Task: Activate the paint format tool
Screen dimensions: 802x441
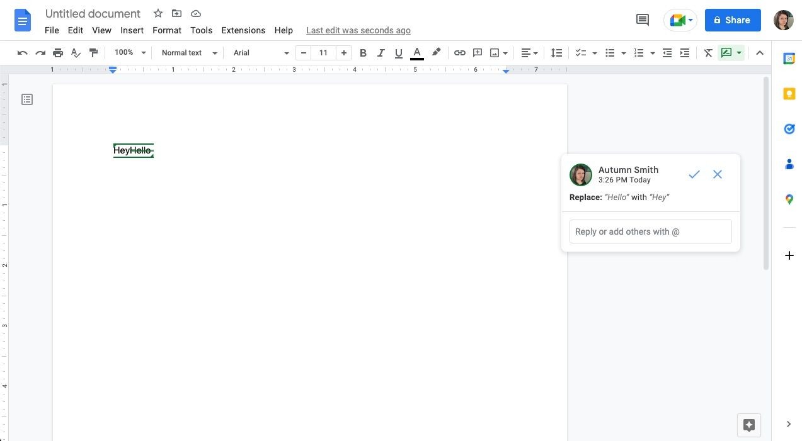Action: point(93,53)
